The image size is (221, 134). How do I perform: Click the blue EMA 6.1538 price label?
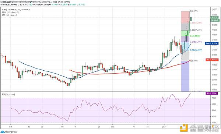coord(212,43)
